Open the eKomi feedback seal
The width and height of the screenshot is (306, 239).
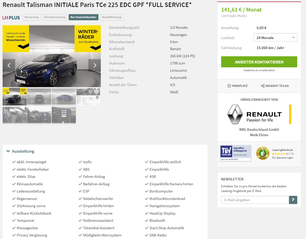(263, 153)
